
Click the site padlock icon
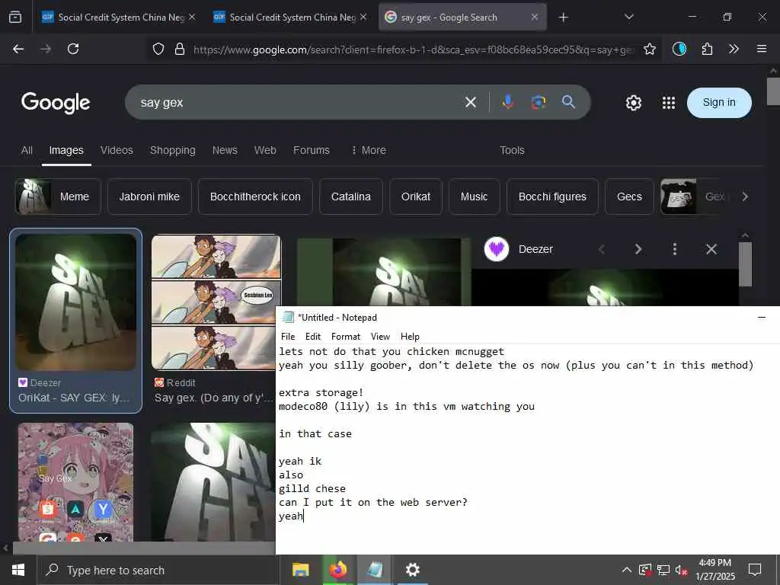pos(180,49)
